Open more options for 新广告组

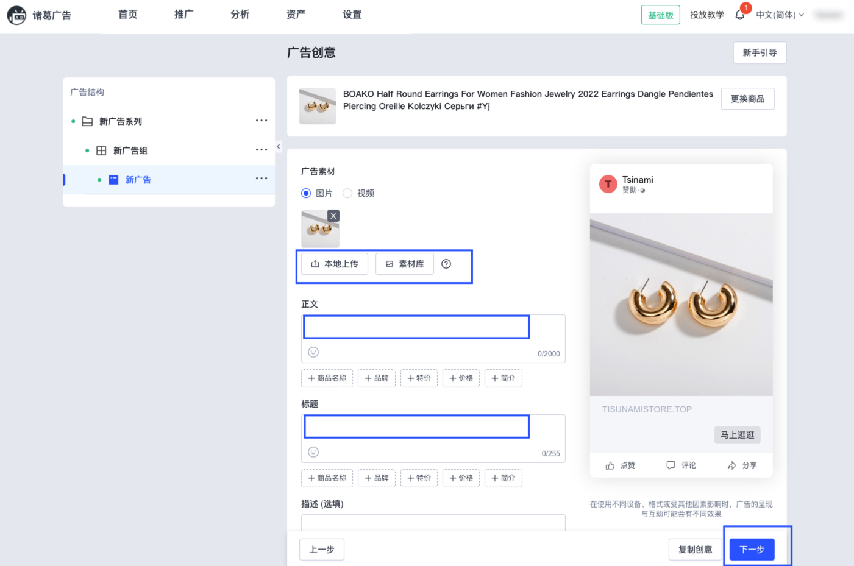tap(262, 150)
